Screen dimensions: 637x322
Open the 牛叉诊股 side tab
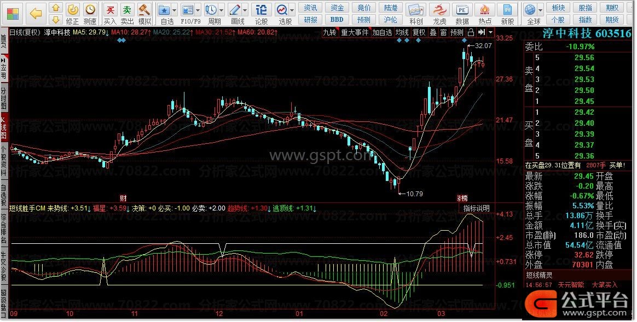point(4,266)
